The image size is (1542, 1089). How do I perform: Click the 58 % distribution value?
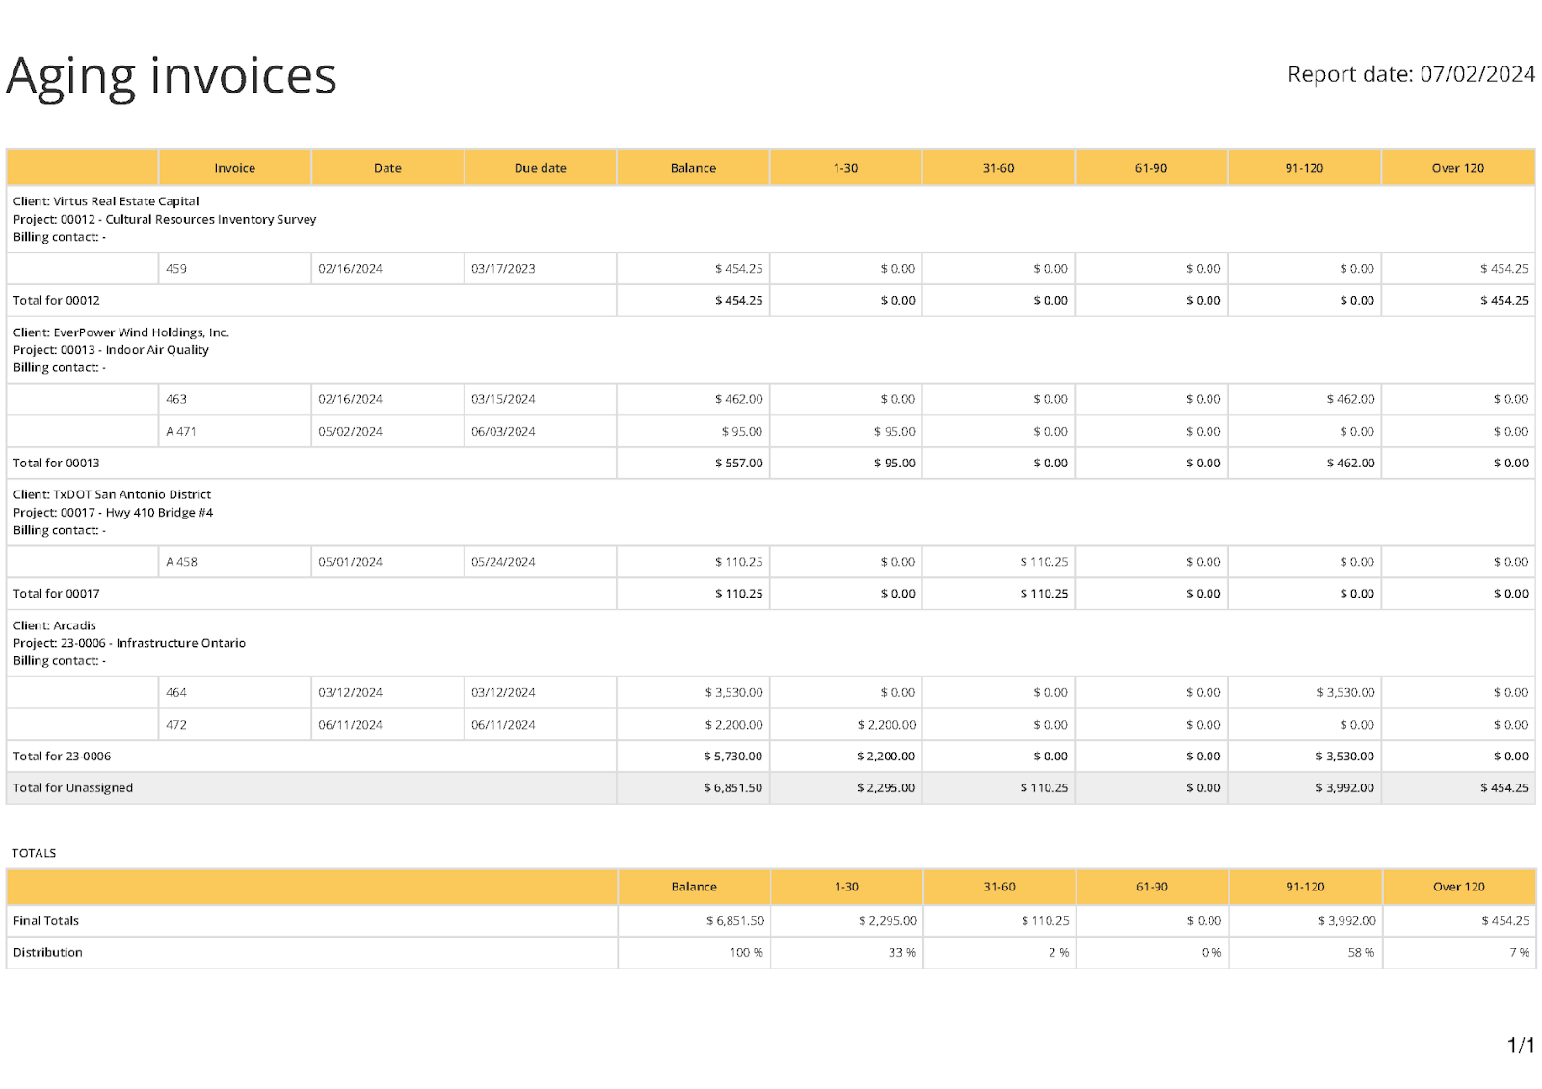(x=1361, y=953)
